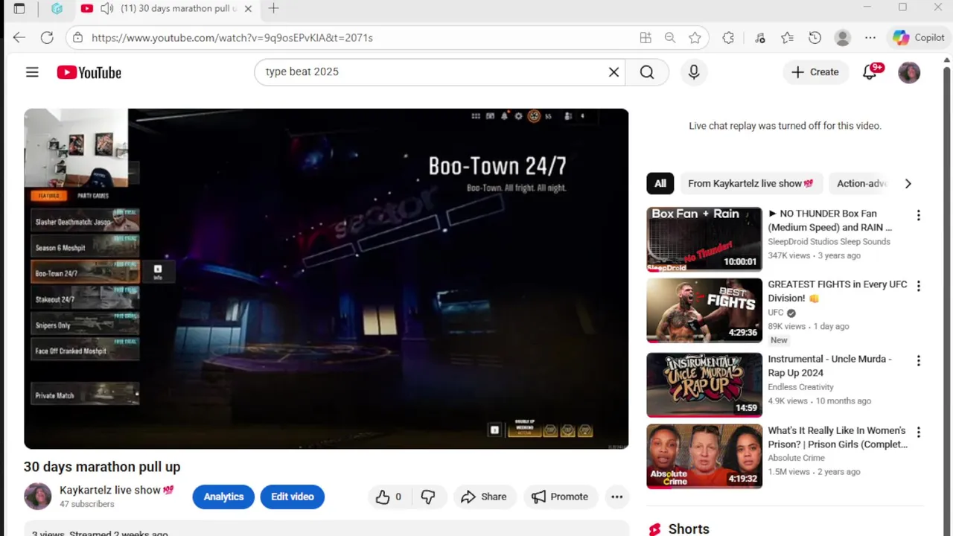Open the tab actions menu icon
This screenshot has width=953, height=536.
coord(19,8)
